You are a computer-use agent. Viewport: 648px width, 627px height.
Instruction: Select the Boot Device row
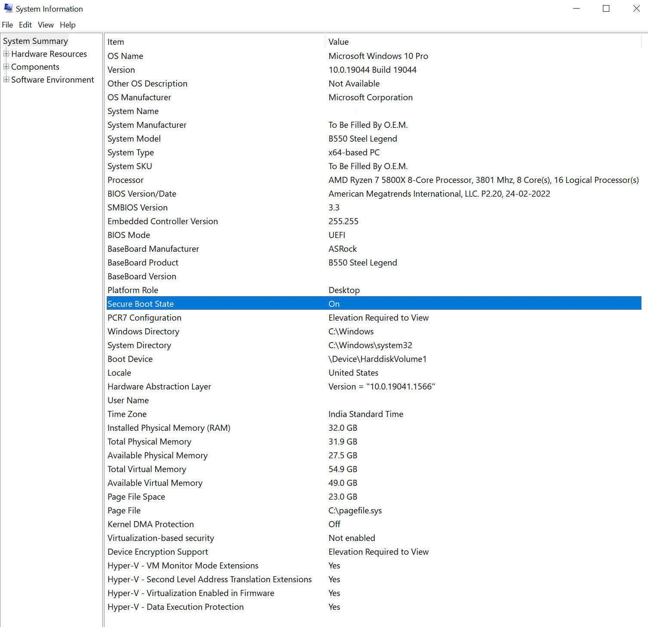pos(374,359)
